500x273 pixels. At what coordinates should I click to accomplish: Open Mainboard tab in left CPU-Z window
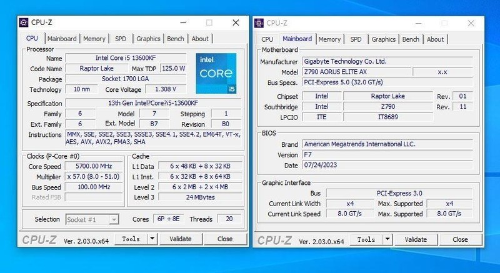coord(62,39)
